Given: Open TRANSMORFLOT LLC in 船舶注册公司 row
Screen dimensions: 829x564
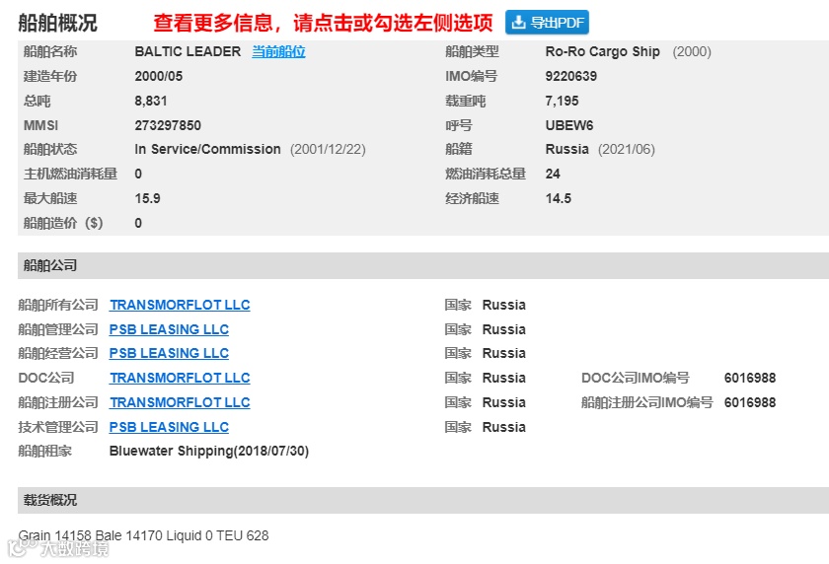Looking at the screenshot, I should pyautogui.click(x=180, y=402).
